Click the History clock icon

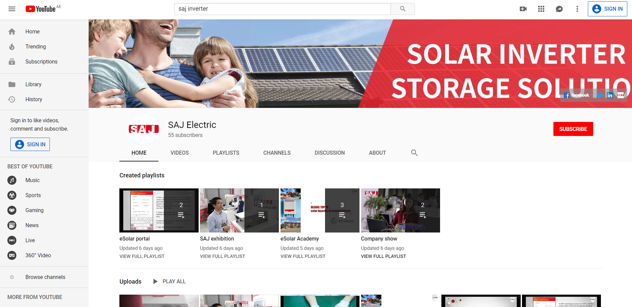click(12, 99)
